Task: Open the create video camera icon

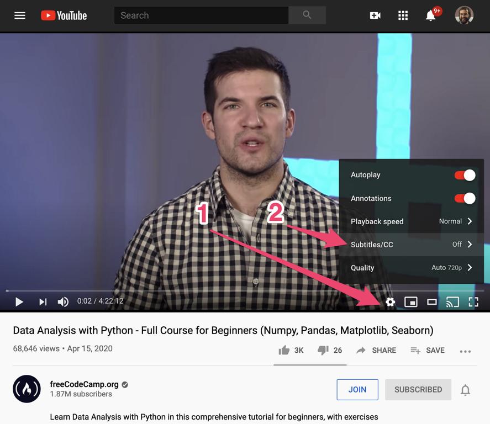Action: click(375, 15)
